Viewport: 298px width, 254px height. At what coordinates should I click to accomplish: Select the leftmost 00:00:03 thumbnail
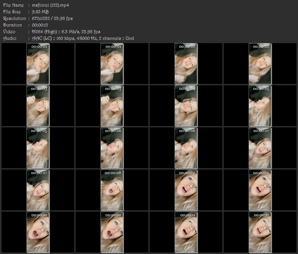click(38, 106)
